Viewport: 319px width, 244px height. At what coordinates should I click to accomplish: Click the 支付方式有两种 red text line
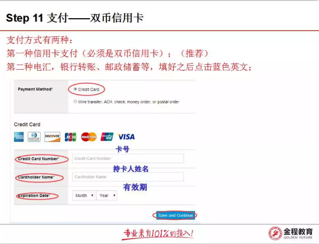coord(39,40)
